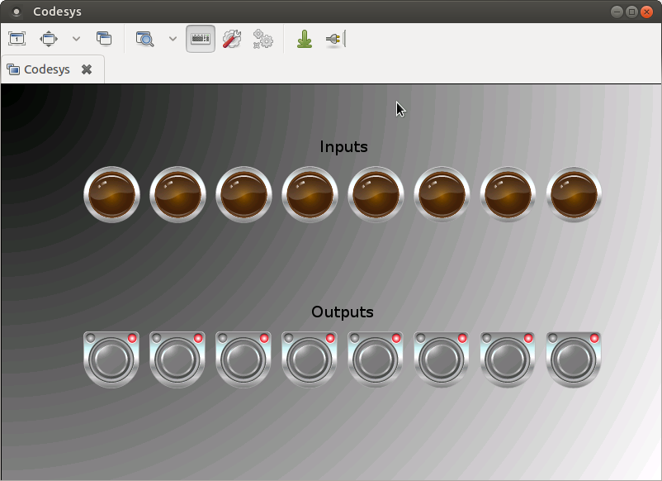Viewport: 662px width, 481px height.
Task: Maximize the Codesys window
Action: pos(632,12)
